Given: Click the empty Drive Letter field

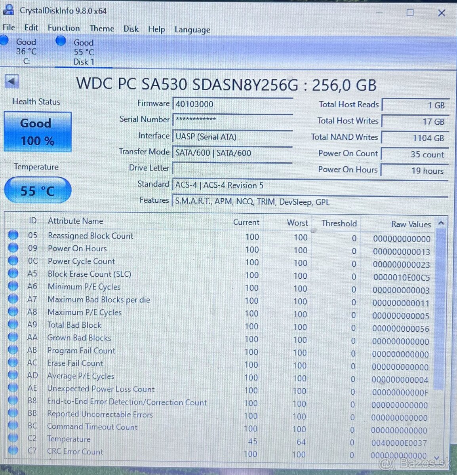Looking at the screenshot, I should pyautogui.click(x=232, y=169).
